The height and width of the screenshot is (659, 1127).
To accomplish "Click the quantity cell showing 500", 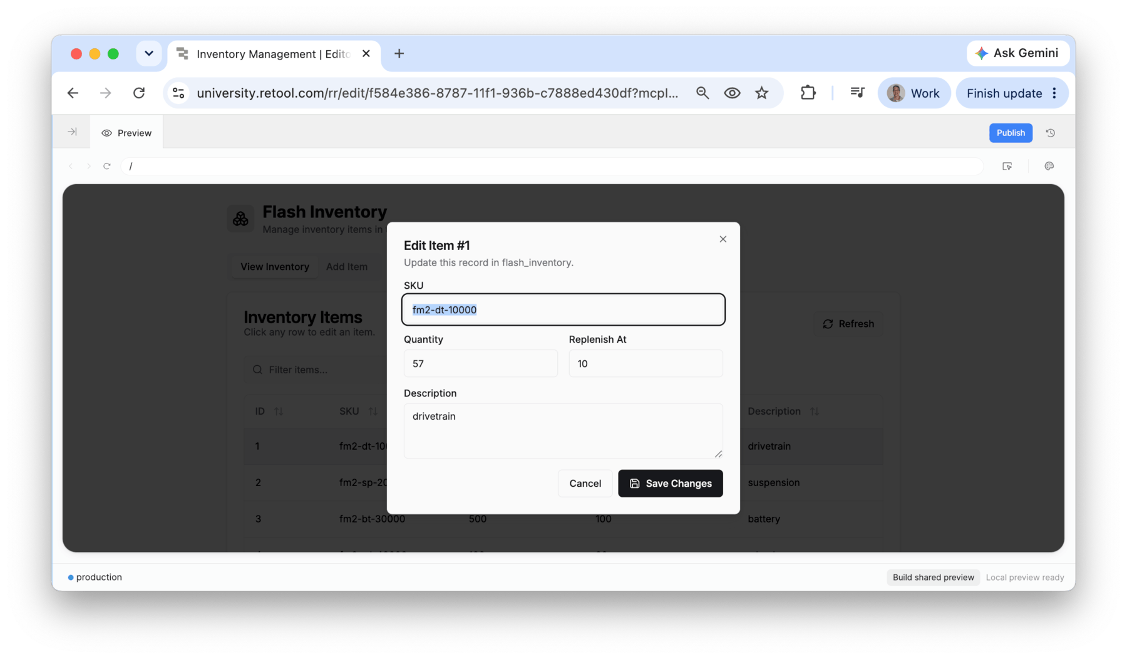I will [477, 519].
